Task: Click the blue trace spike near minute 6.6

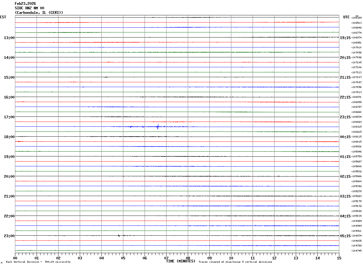Action: [158, 127]
